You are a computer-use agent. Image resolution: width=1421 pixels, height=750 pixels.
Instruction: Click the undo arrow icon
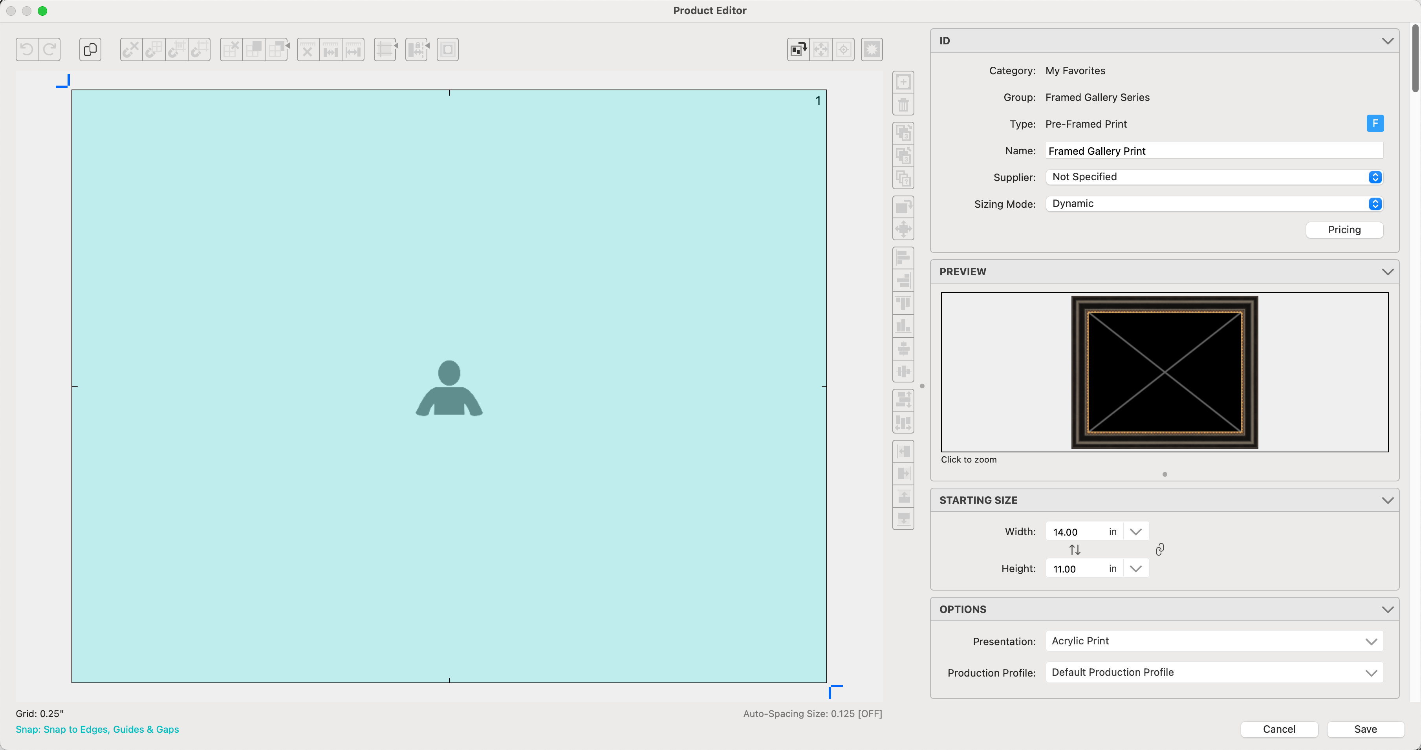tap(26, 49)
